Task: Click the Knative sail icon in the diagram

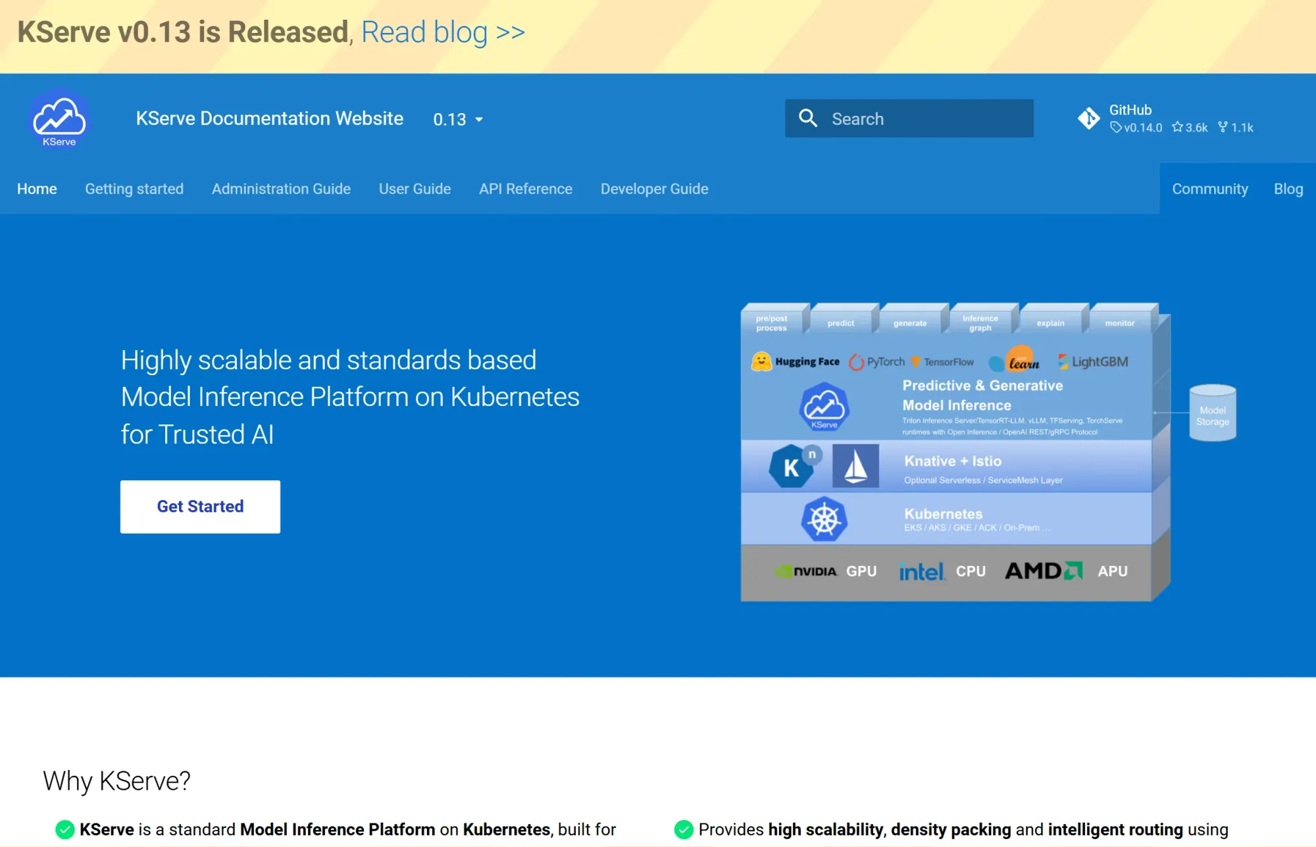Action: pyautogui.click(x=855, y=466)
